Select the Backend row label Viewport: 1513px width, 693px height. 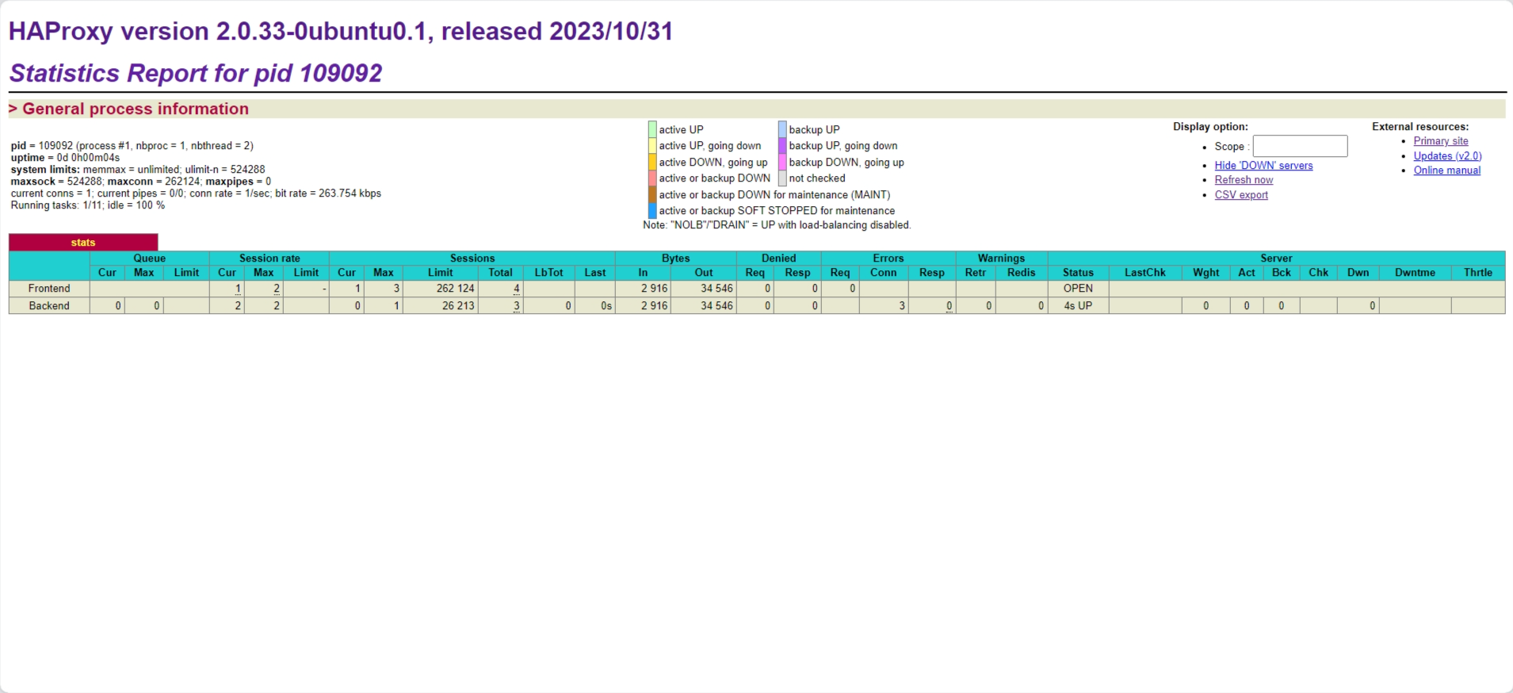(49, 306)
